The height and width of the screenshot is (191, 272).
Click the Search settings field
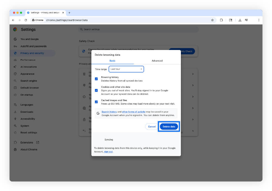click(x=139, y=29)
